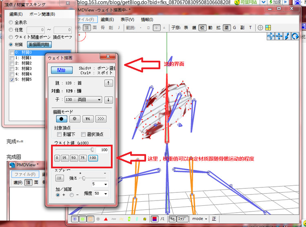
Task: Click the crosshair target icon in toolbar
Action: 260,28
